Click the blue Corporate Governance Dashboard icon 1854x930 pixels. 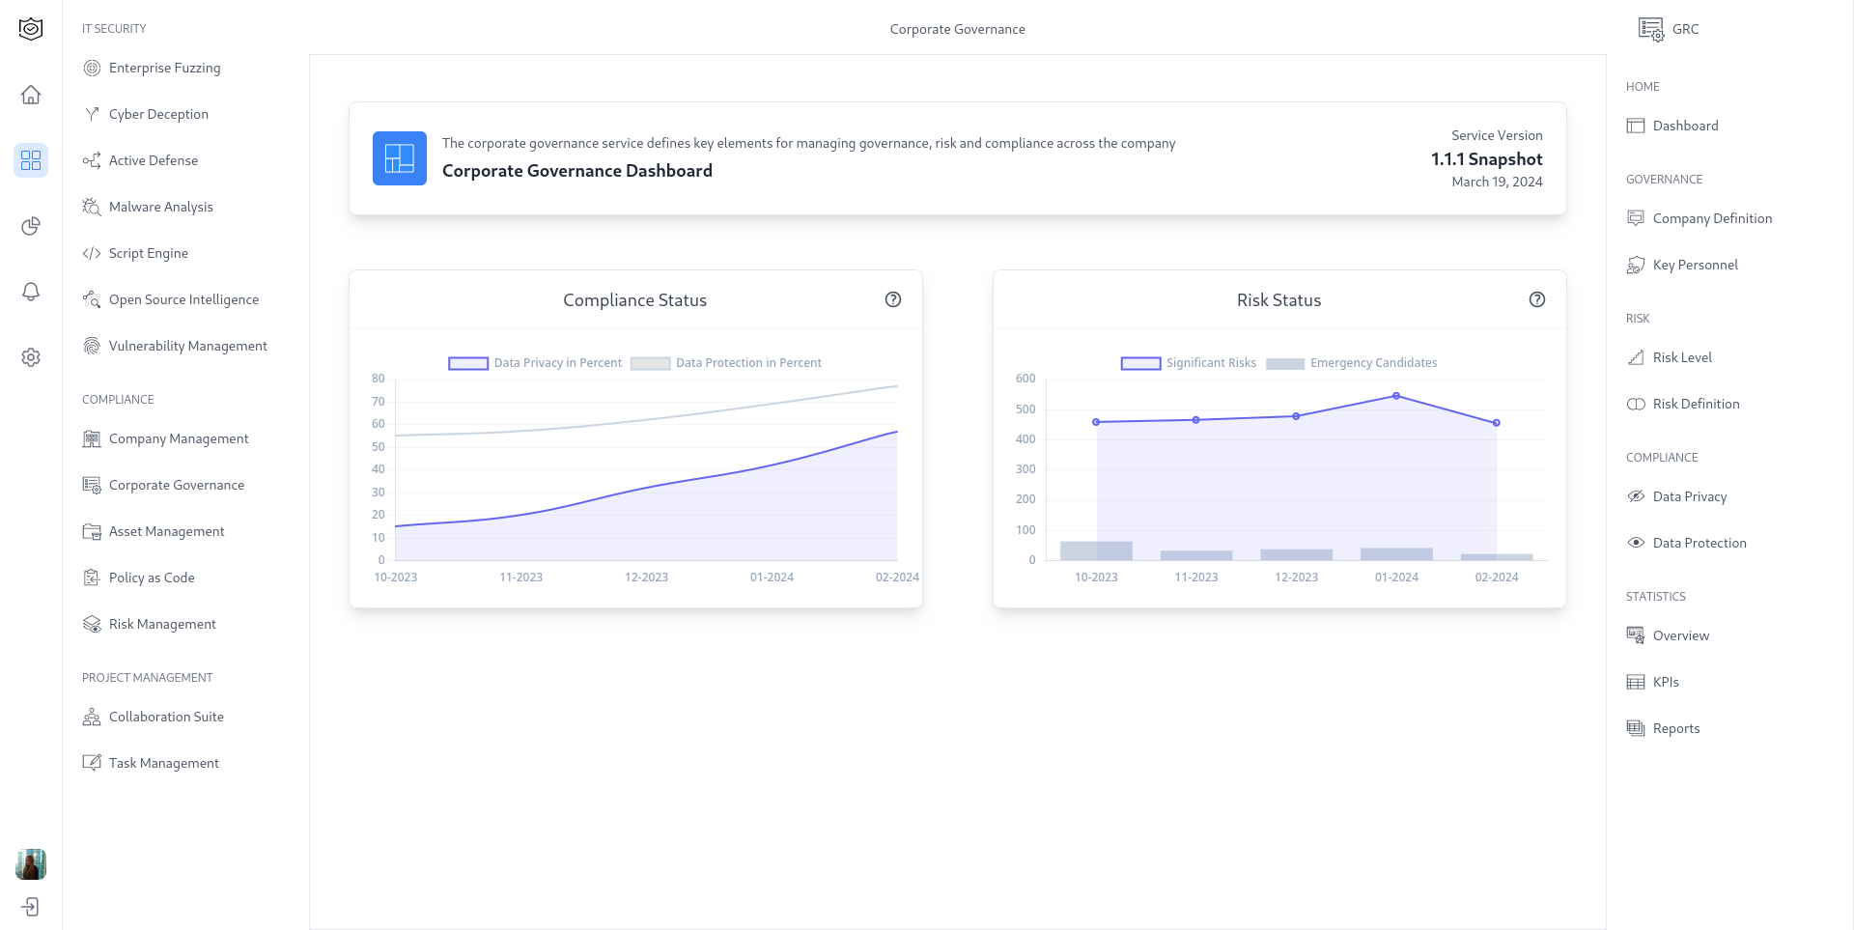400,158
